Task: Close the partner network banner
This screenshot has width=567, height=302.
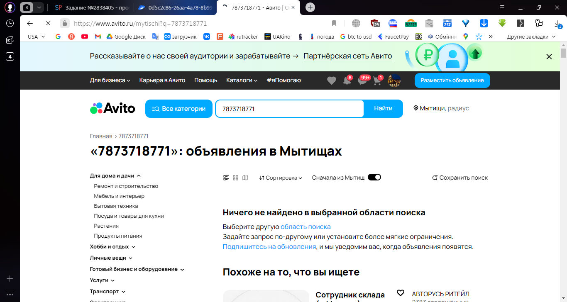Action: (549, 56)
